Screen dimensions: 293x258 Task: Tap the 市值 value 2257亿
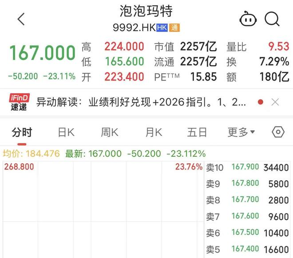click(x=198, y=47)
